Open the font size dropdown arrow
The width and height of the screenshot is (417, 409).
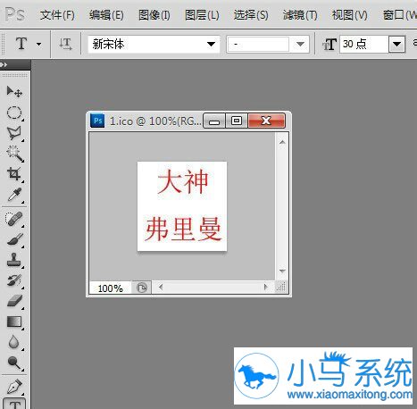pos(396,45)
